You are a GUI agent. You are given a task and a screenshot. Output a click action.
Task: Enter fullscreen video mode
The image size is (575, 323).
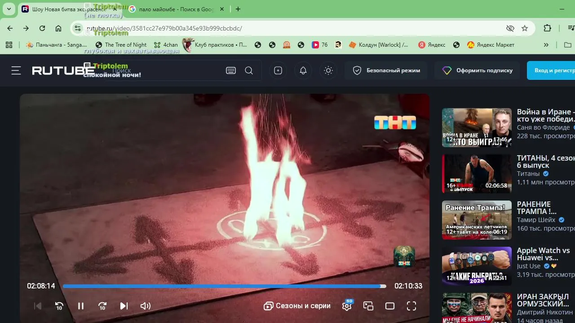[411, 306]
